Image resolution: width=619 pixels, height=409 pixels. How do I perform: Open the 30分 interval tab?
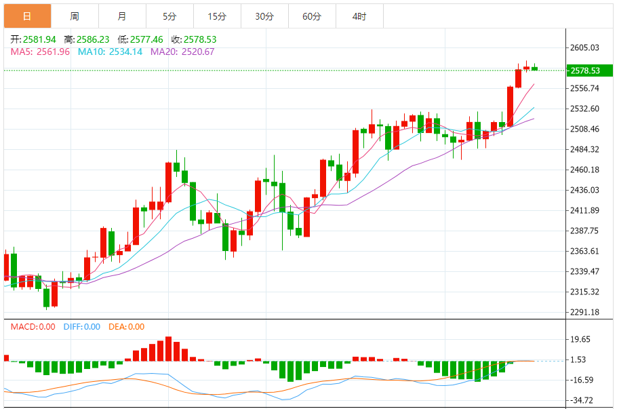coord(264,16)
